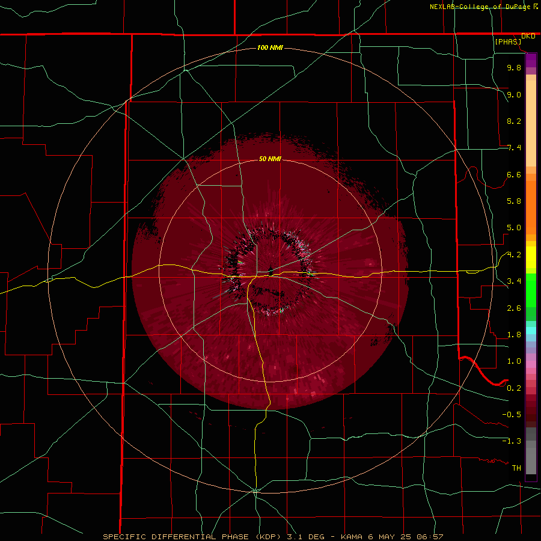This screenshot has width=541, height=541.
Task: Click the 2.6 value on the color scale
Action: [514, 308]
